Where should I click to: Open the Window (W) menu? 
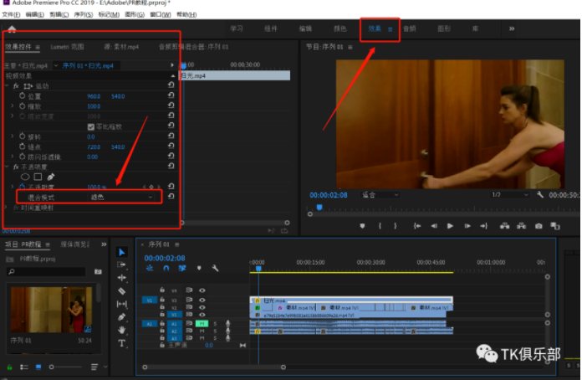(161, 14)
